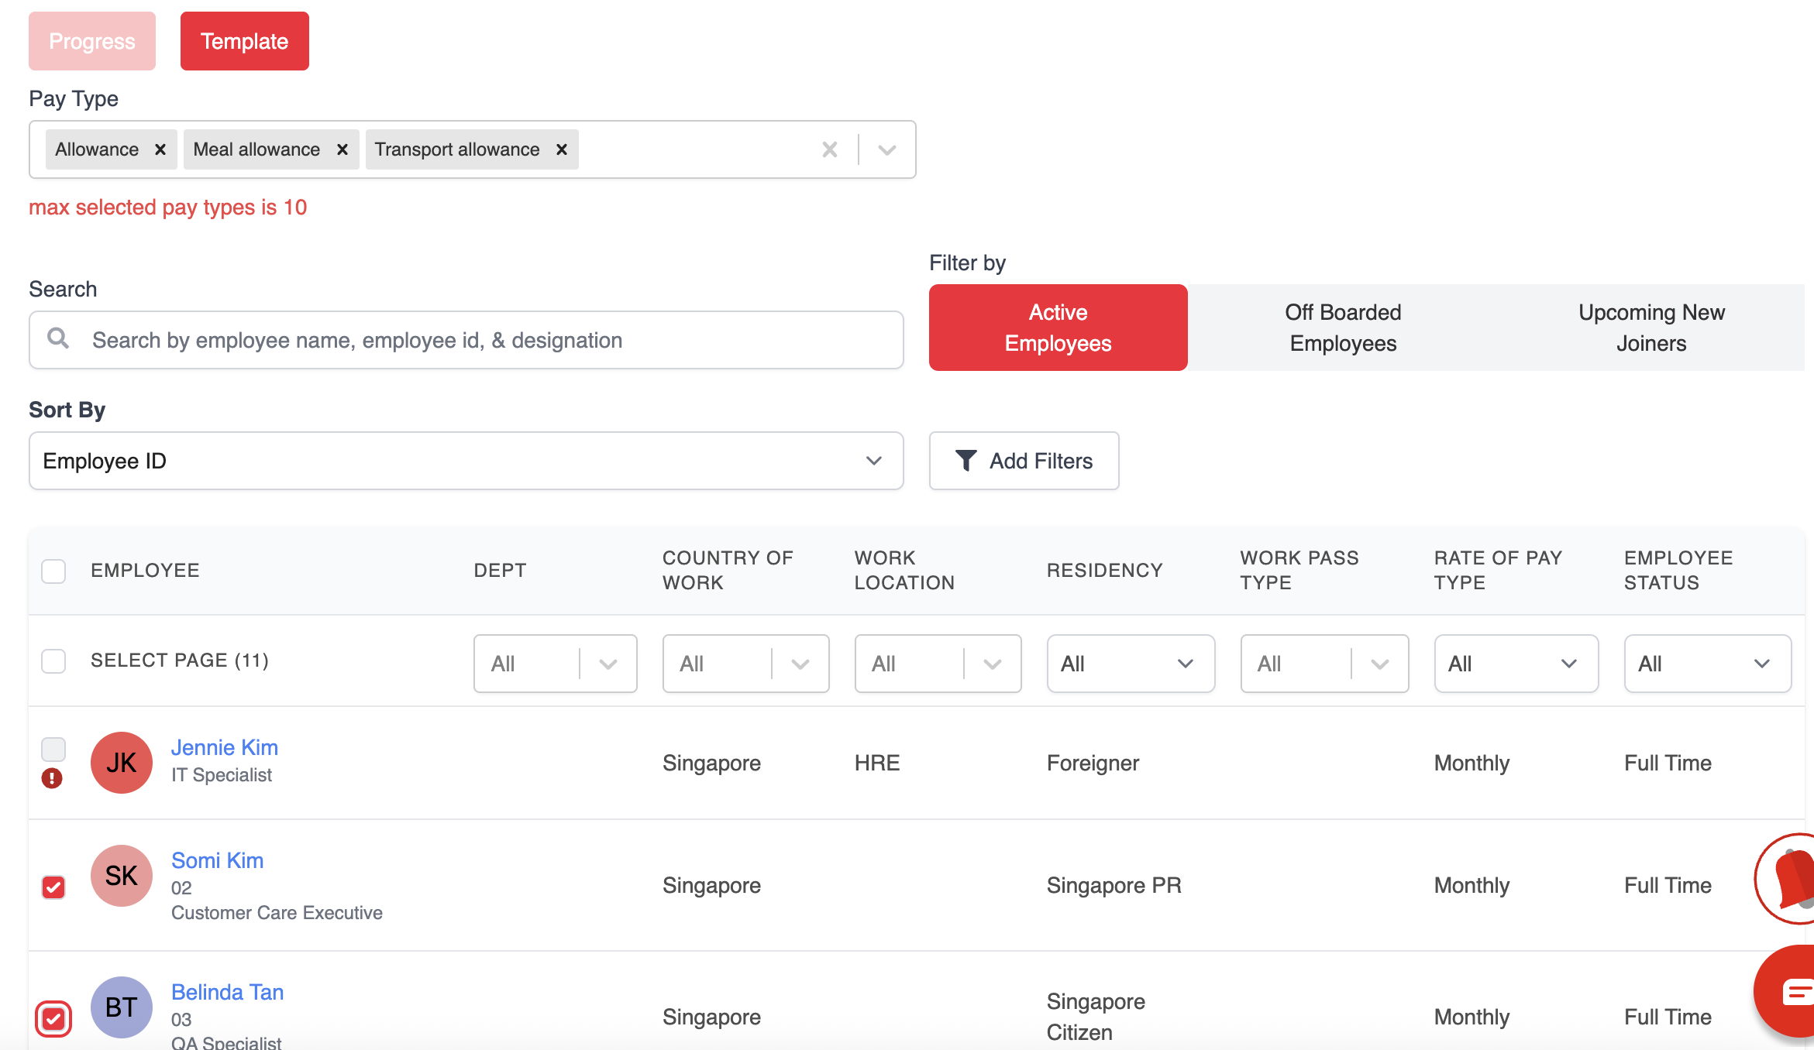Tick the select-all checkbox in EMPLOYEE header
1814x1050 pixels.
click(53, 571)
